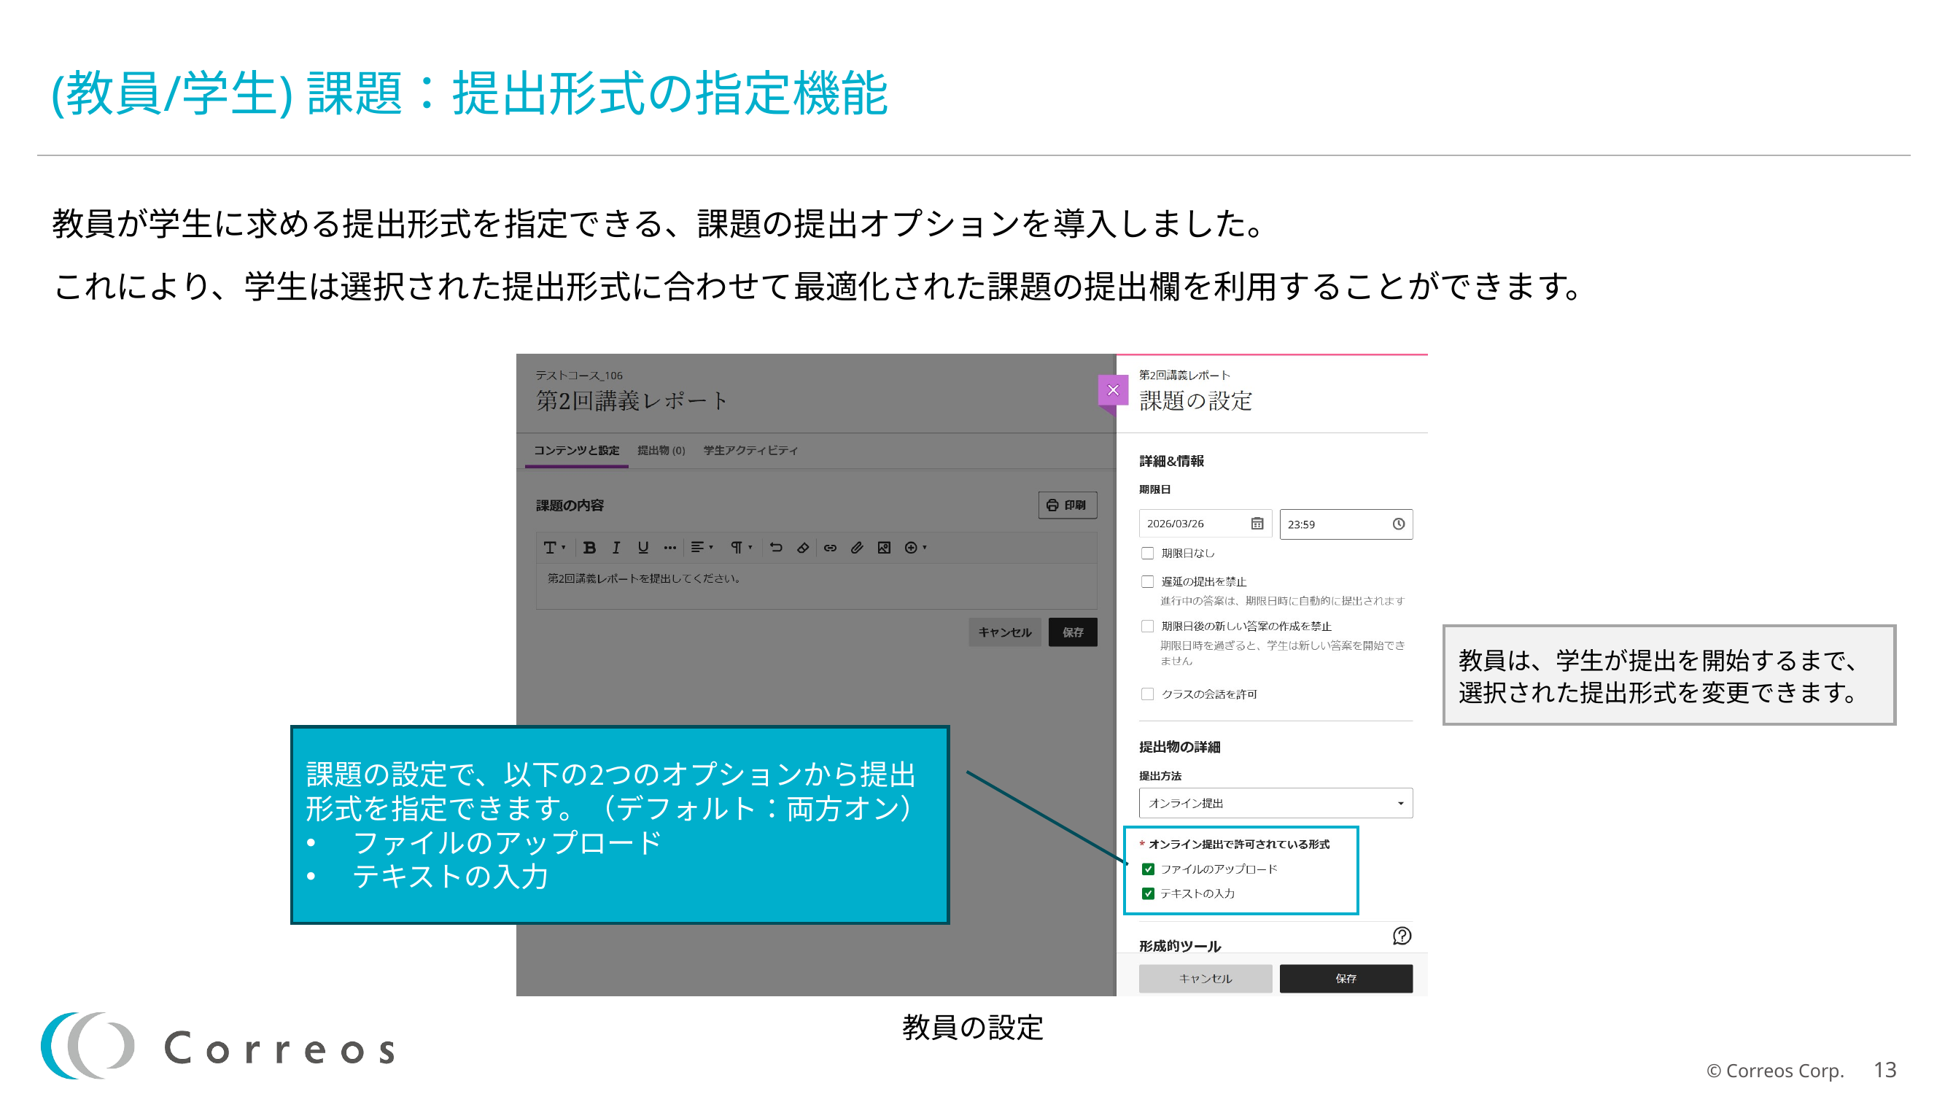Open calendar picker icon in due date field

tap(1257, 524)
